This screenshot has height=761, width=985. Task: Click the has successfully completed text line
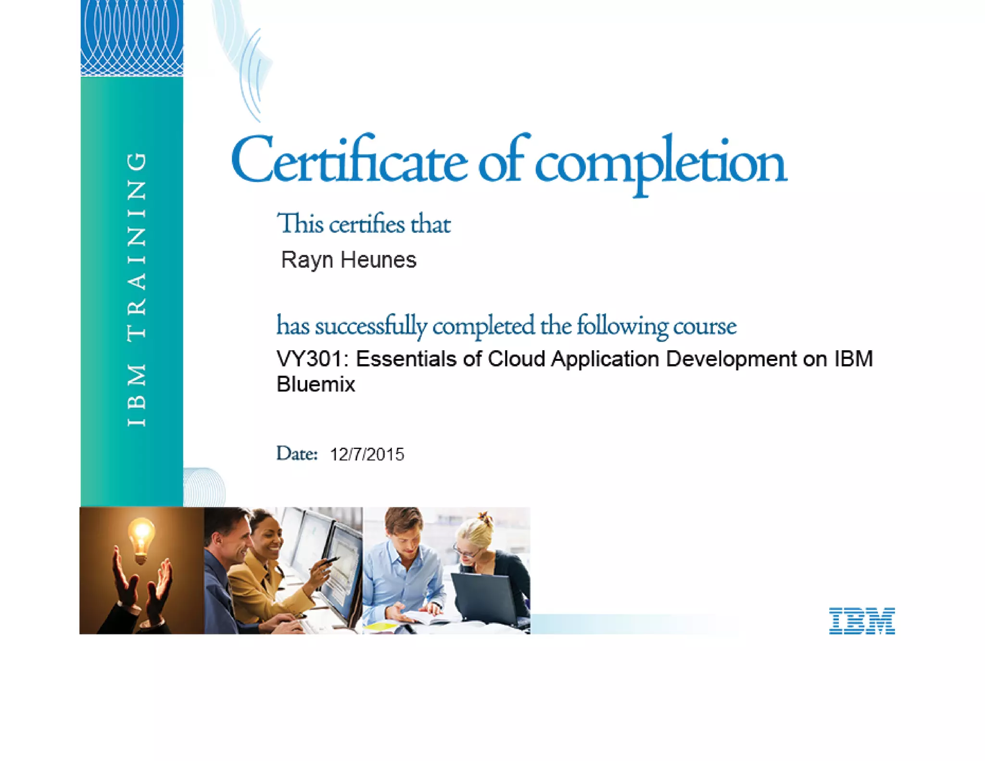506,326
